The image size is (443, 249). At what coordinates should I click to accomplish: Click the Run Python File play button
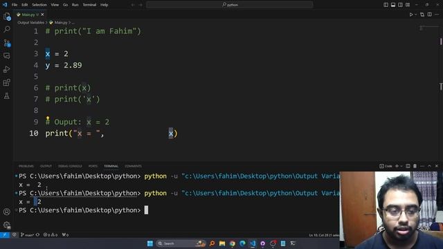[411, 15]
